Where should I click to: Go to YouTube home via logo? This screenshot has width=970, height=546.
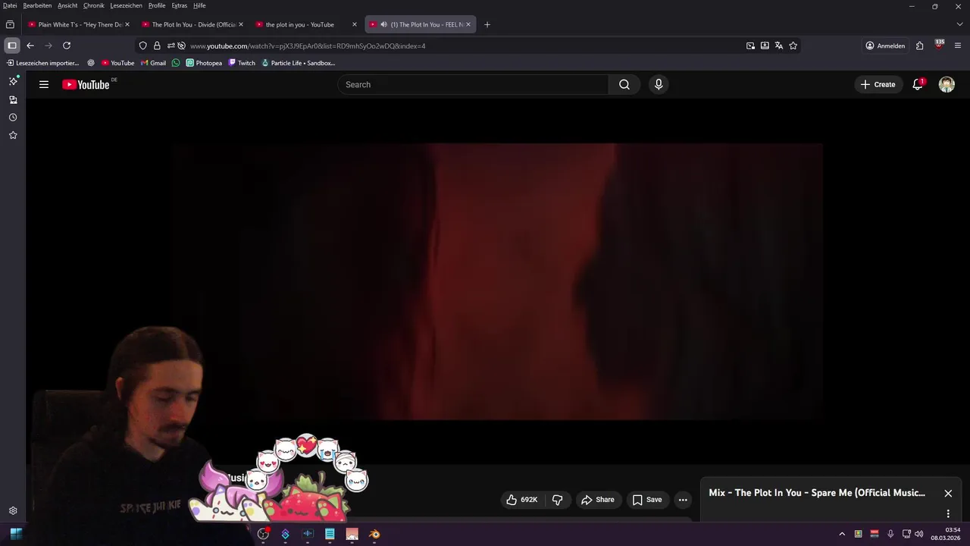[x=86, y=84]
